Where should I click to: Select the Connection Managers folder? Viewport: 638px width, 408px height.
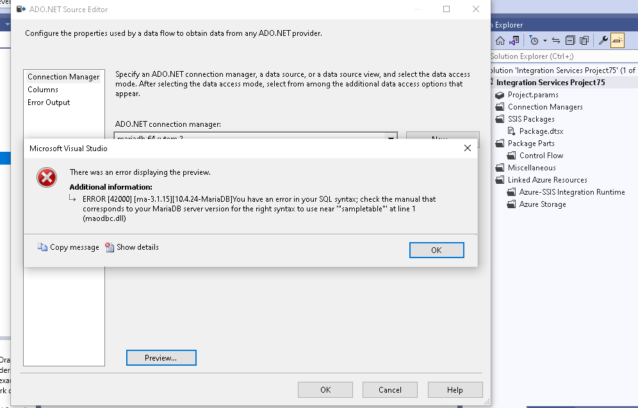(x=545, y=107)
